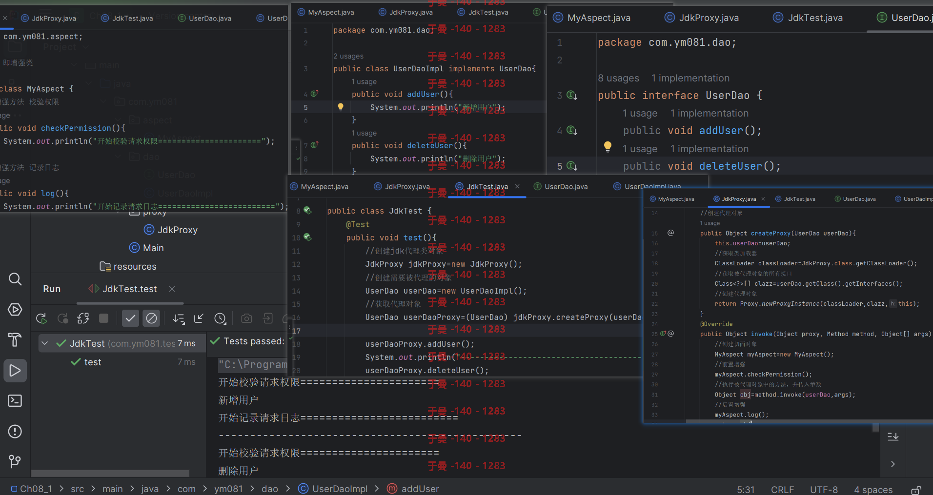
Task: Collapse all test results icon
Action: click(199, 318)
